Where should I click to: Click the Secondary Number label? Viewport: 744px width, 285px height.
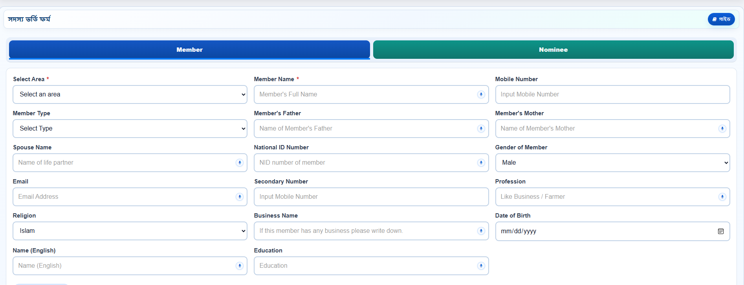281,182
